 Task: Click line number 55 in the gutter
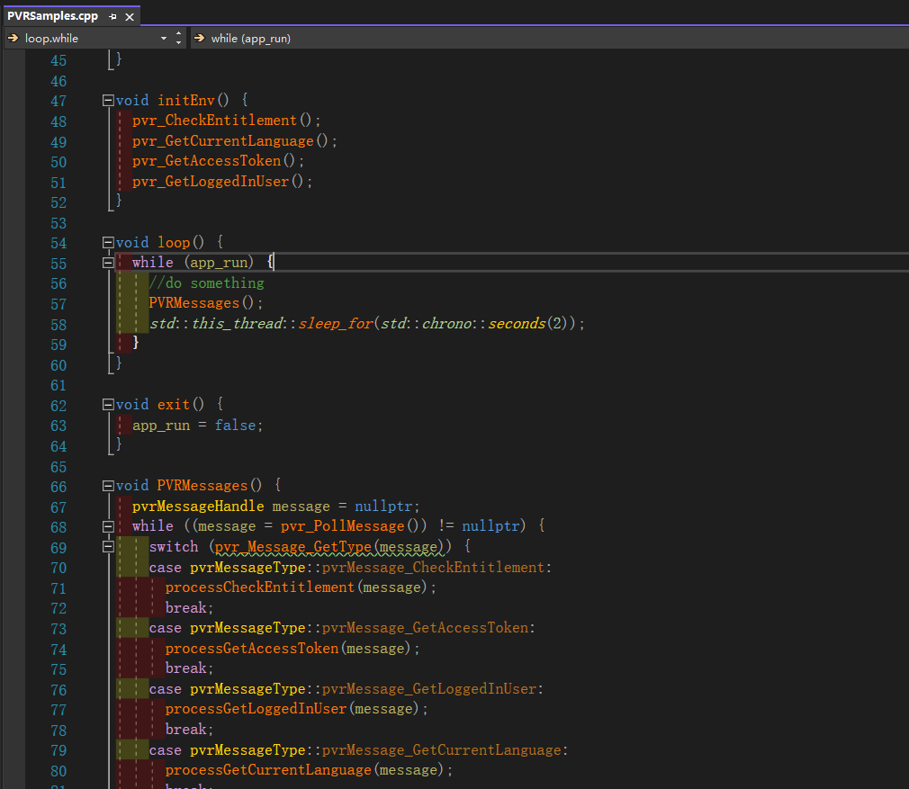point(58,264)
